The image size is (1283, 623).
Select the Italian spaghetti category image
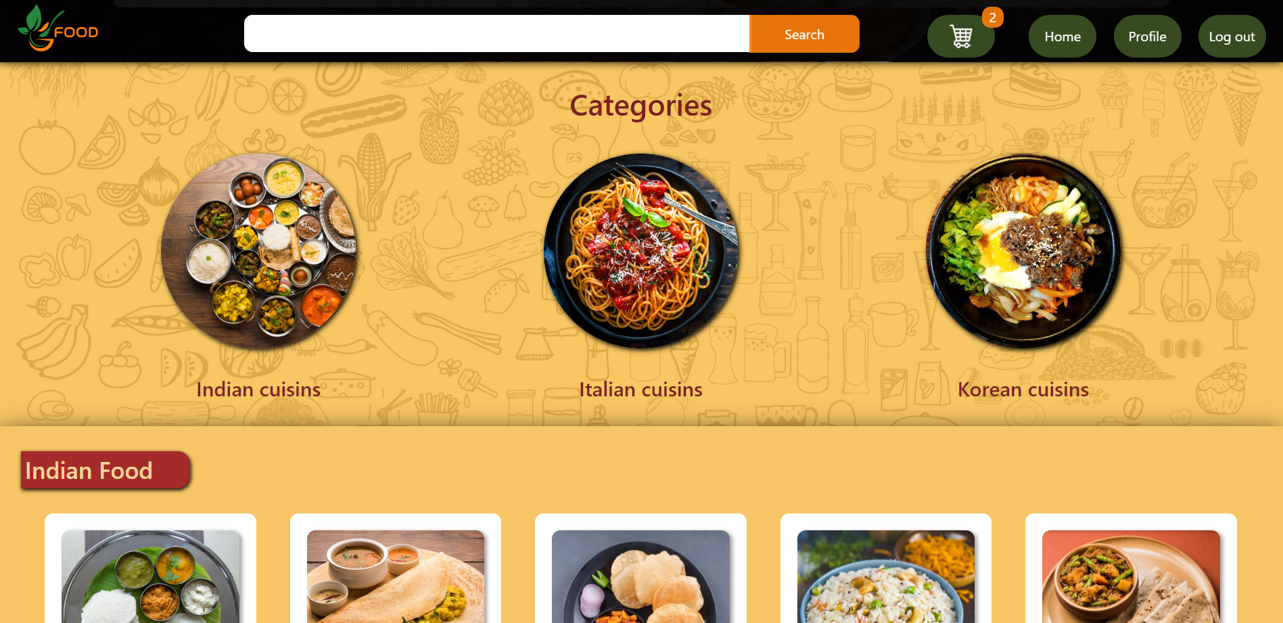pyautogui.click(x=641, y=251)
